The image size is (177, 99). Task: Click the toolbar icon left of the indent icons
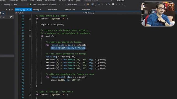point(99,4)
